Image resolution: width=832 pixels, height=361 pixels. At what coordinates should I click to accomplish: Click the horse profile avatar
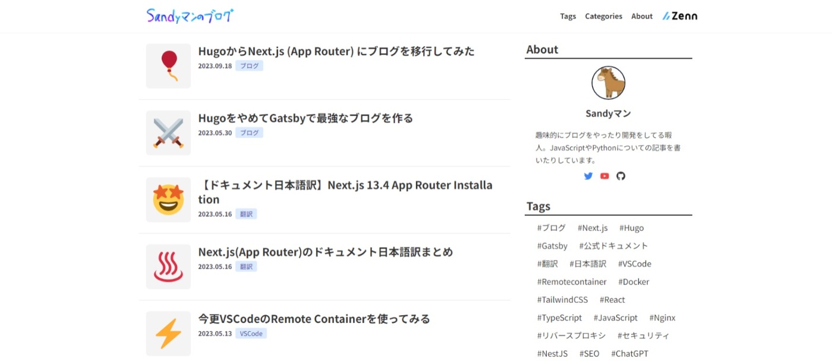click(x=609, y=83)
